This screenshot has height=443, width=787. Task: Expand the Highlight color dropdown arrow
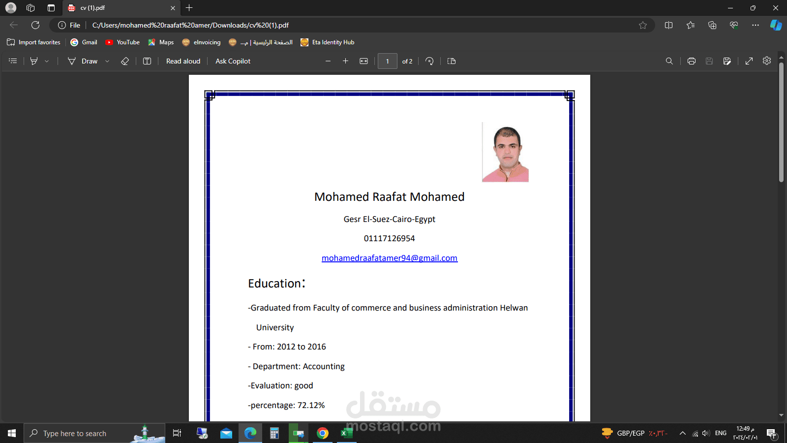(47, 61)
